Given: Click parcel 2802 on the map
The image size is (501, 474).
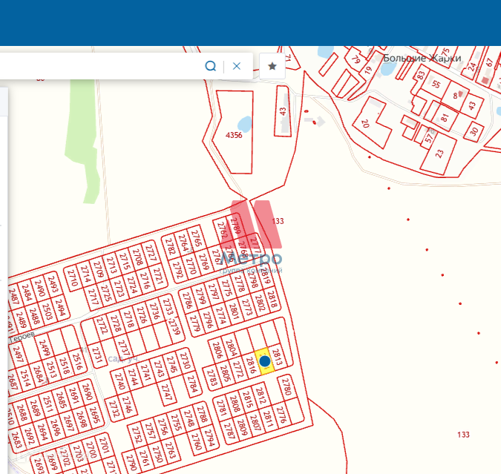Looking at the screenshot, I should [x=260, y=303].
